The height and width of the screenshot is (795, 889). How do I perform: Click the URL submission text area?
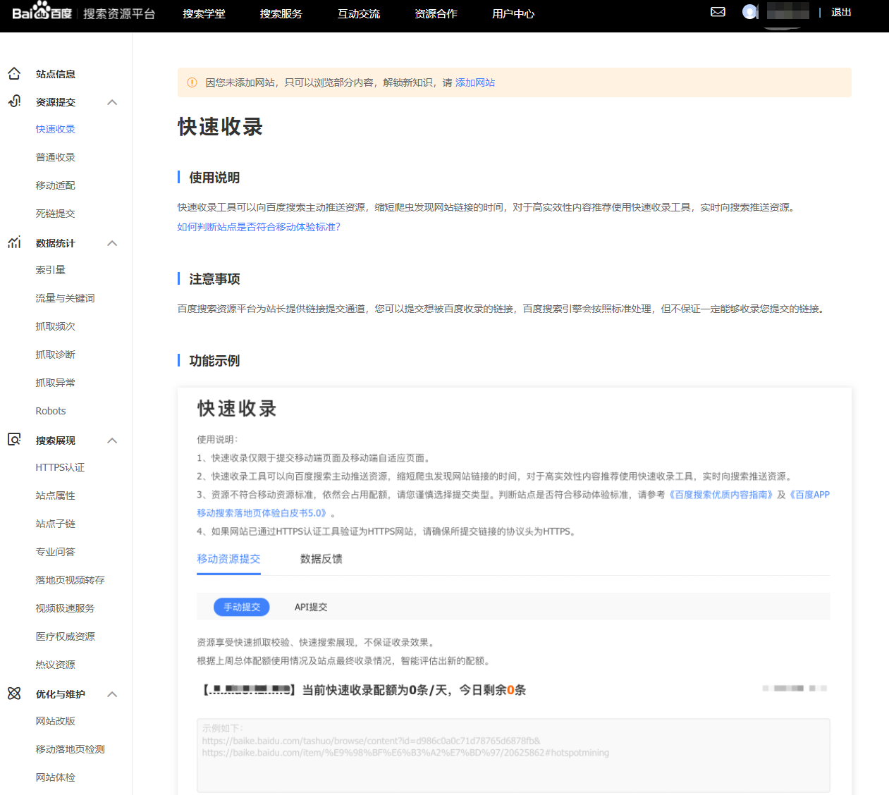(513, 756)
